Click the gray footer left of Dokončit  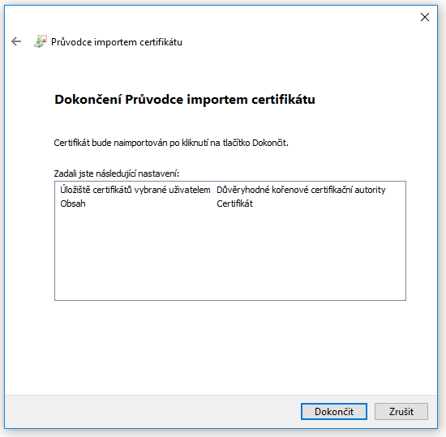pos(151,411)
